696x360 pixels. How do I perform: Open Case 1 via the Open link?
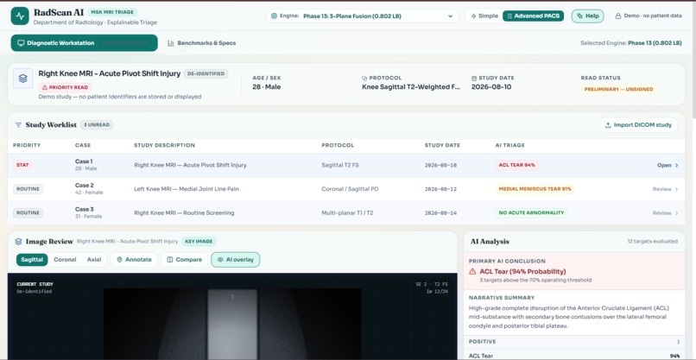[668, 165]
